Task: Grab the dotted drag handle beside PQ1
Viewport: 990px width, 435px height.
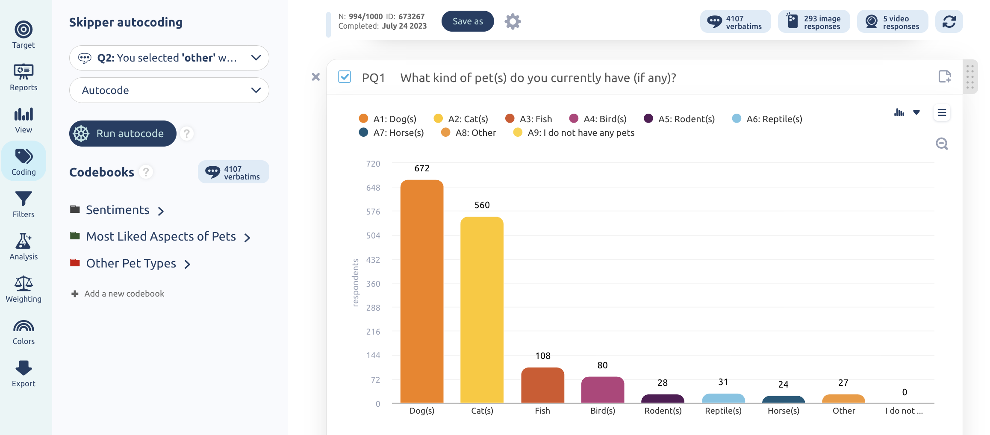Action: (970, 77)
